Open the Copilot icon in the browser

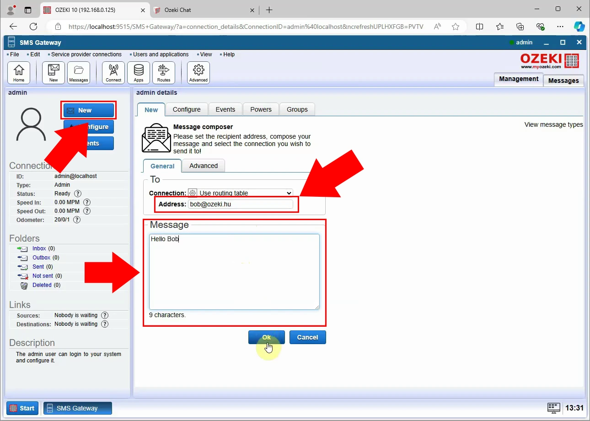[579, 27]
